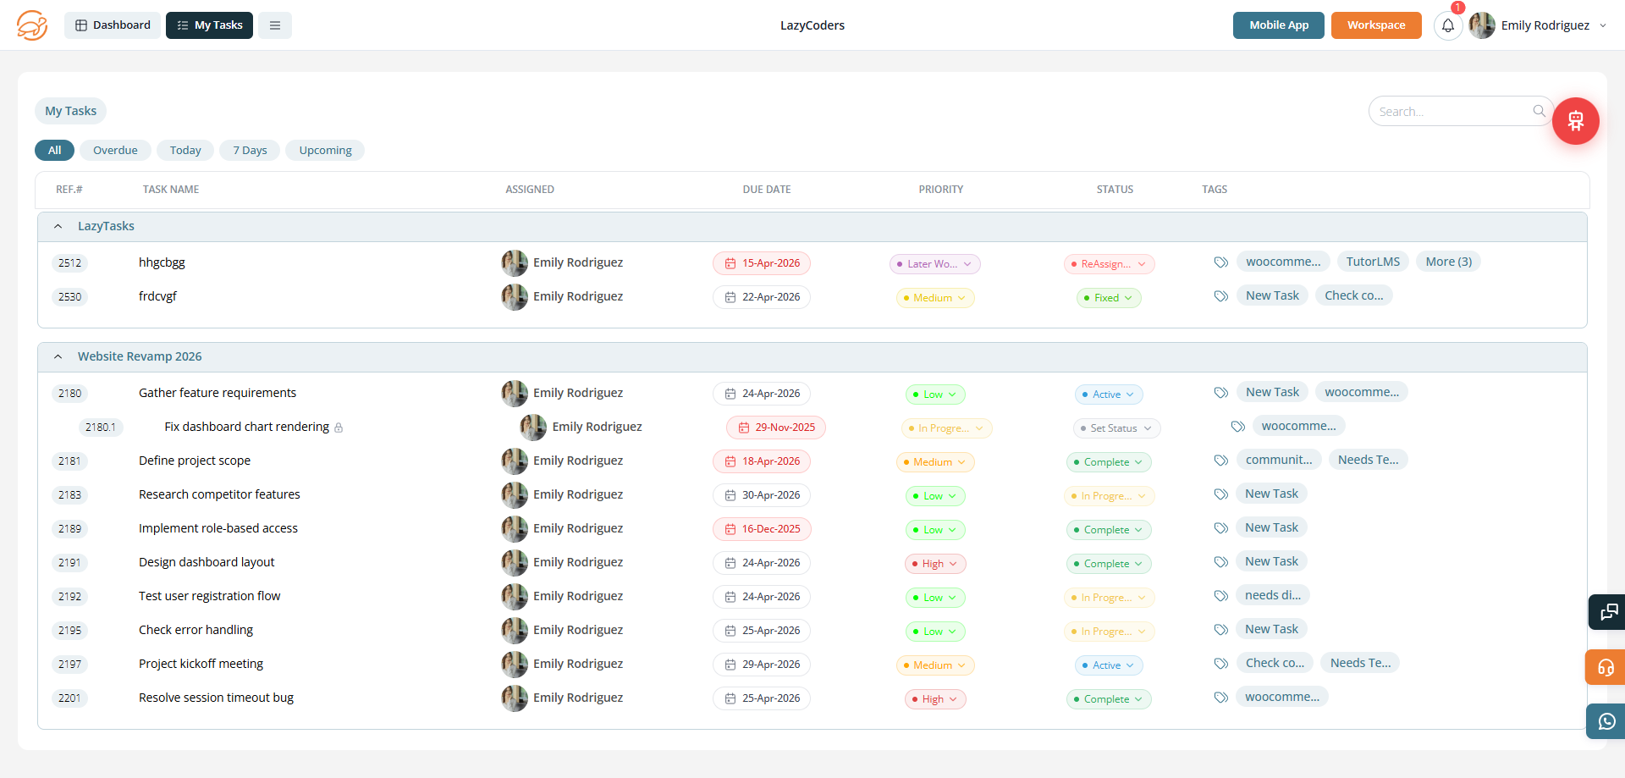The width and height of the screenshot is (1625, 778).
Task: Collapse the Website Revamp 2026 group
Action: point(58,356)
